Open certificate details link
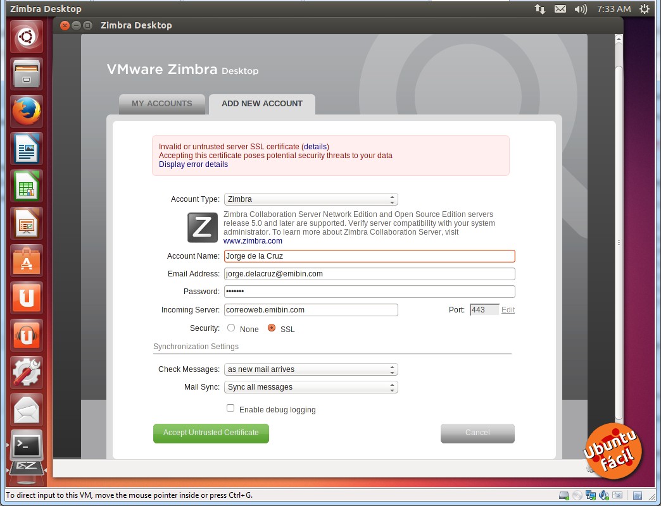Viewport: 661px width, 506px height. click(x=315, y=147)
